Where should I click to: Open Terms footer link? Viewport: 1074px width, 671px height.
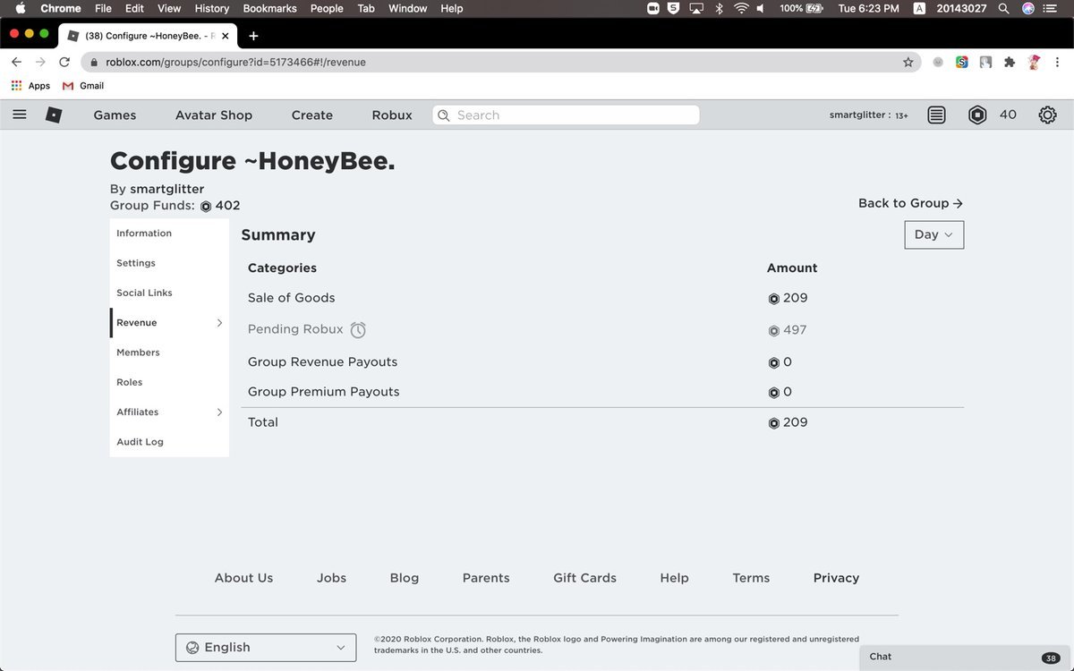coord(751,578)
